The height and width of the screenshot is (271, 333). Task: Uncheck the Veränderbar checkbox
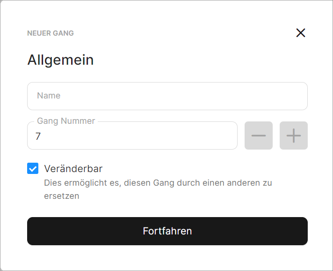[33, 169]
